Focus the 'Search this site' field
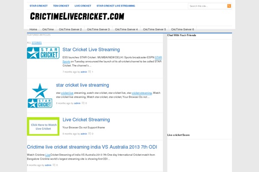Screen dimensions: 259x172 (208, 6)
